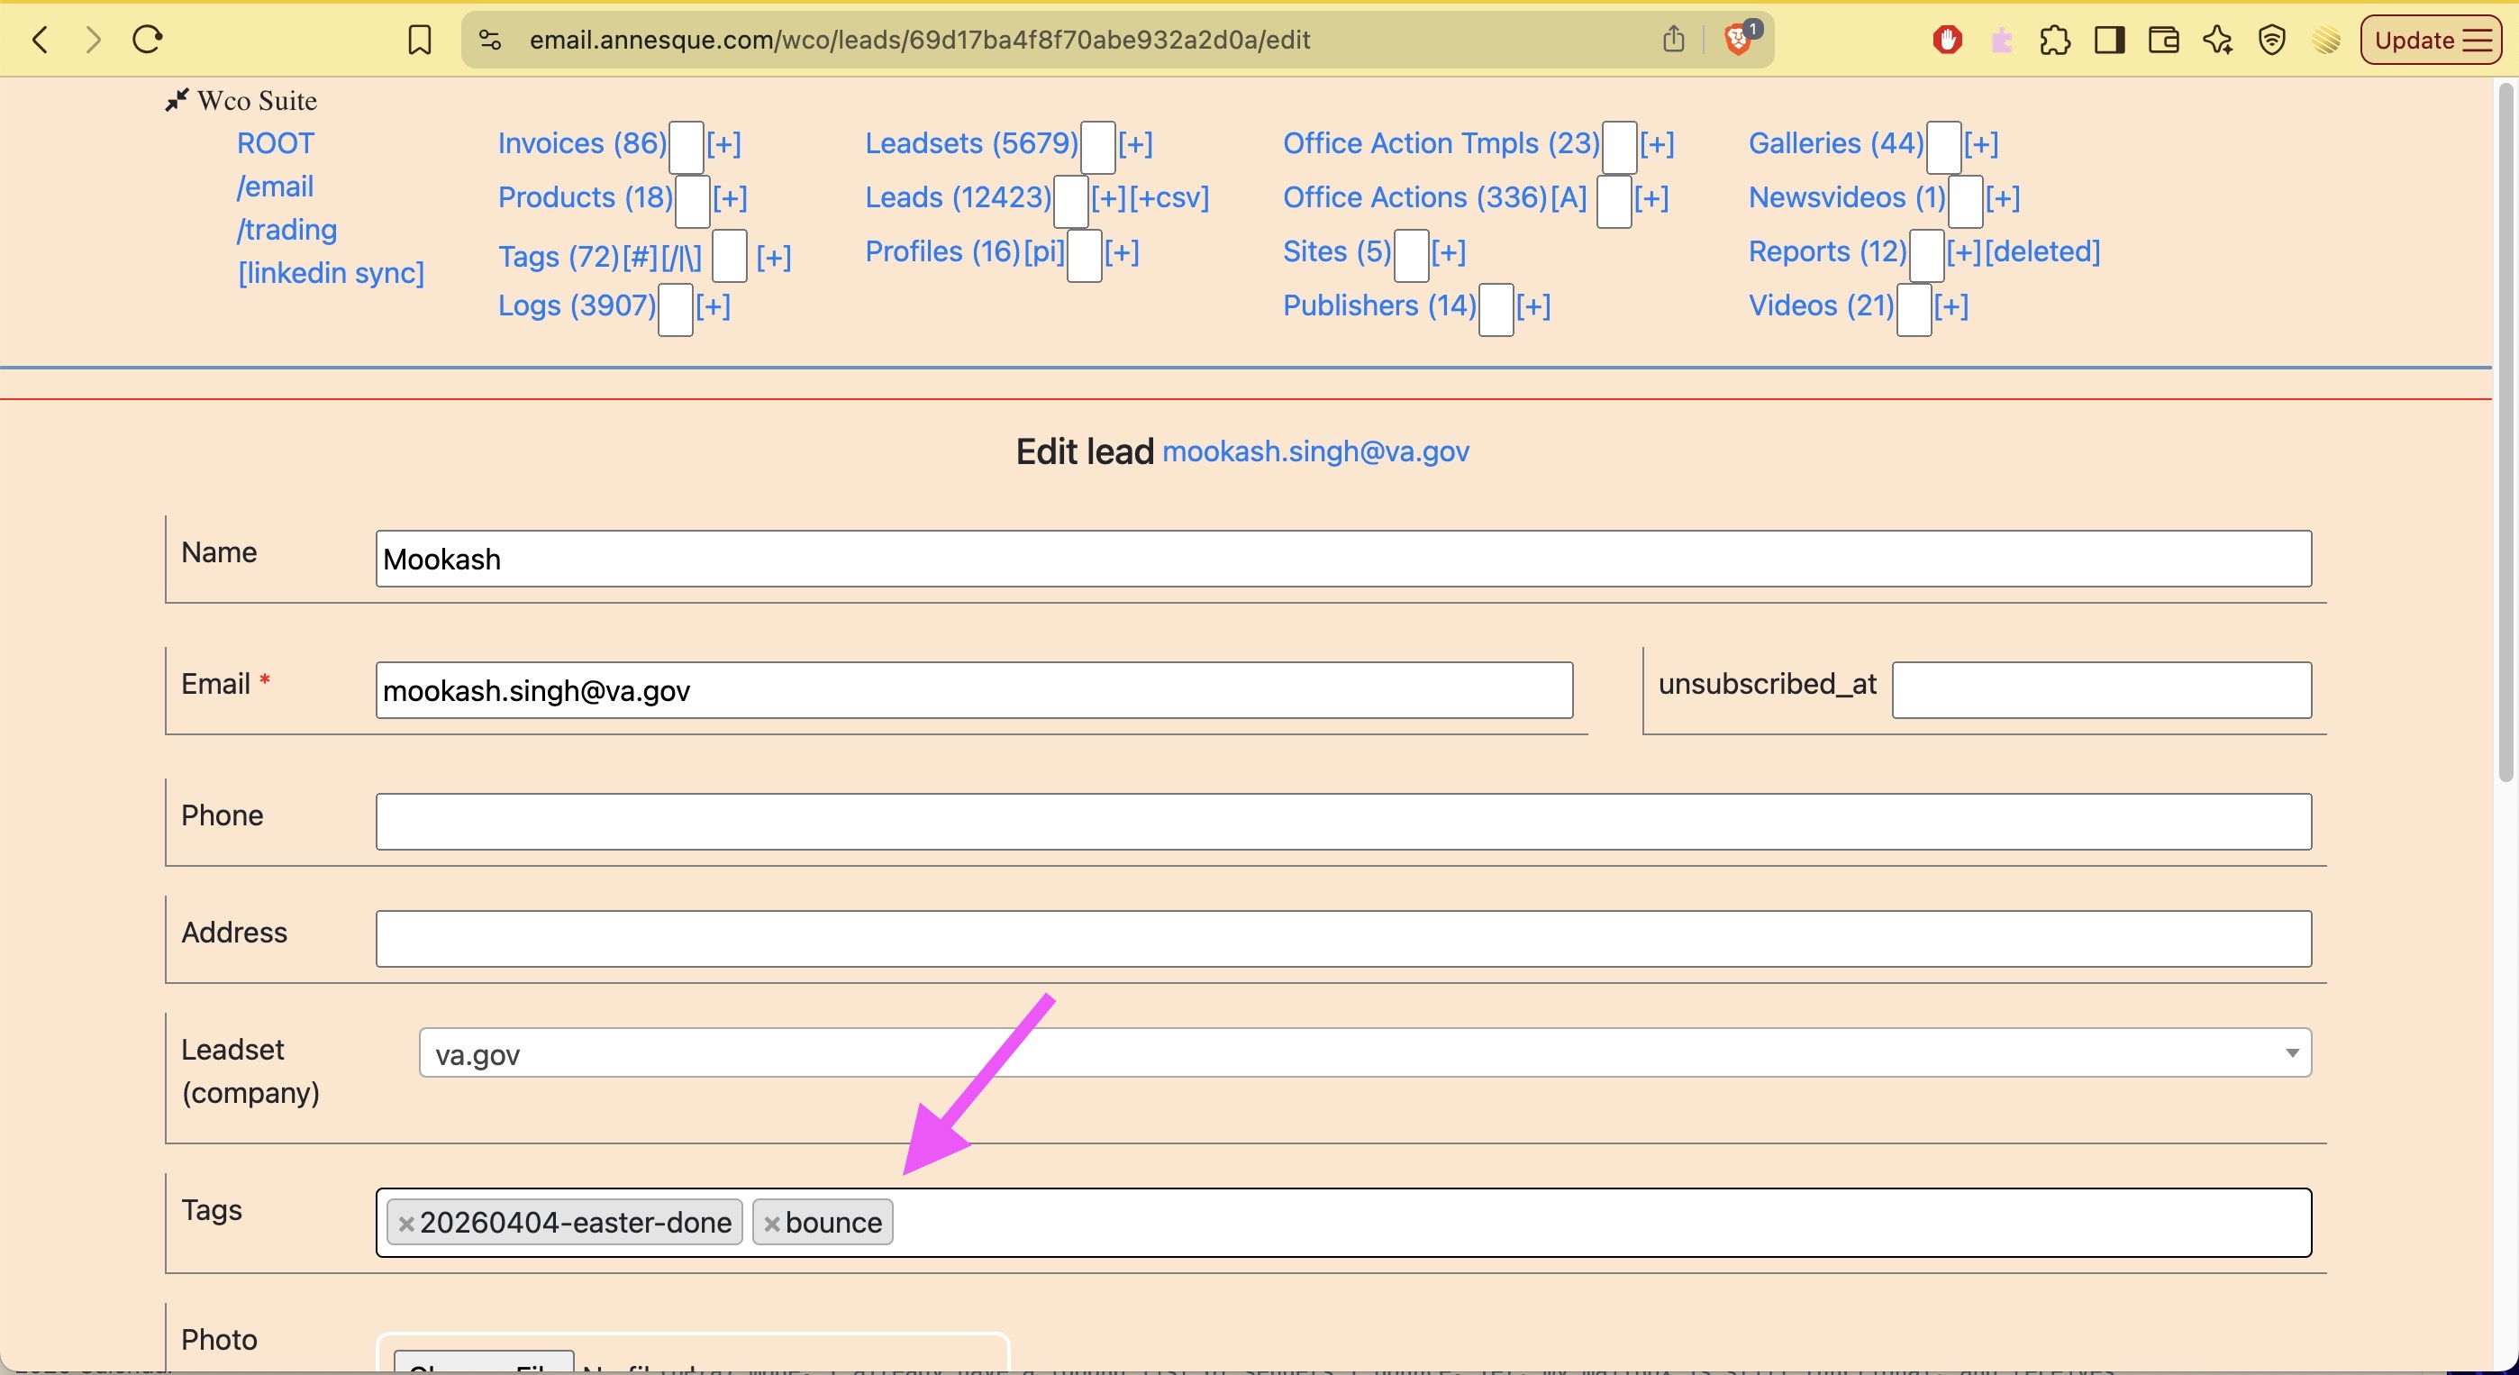Go back with the browser back arrow
Viewport: 2519px width, 1375px height.
pyautogui.click(x=41, y=39)
